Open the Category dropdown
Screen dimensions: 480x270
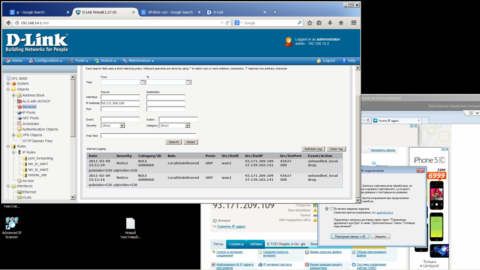click(x=187, y=125)
